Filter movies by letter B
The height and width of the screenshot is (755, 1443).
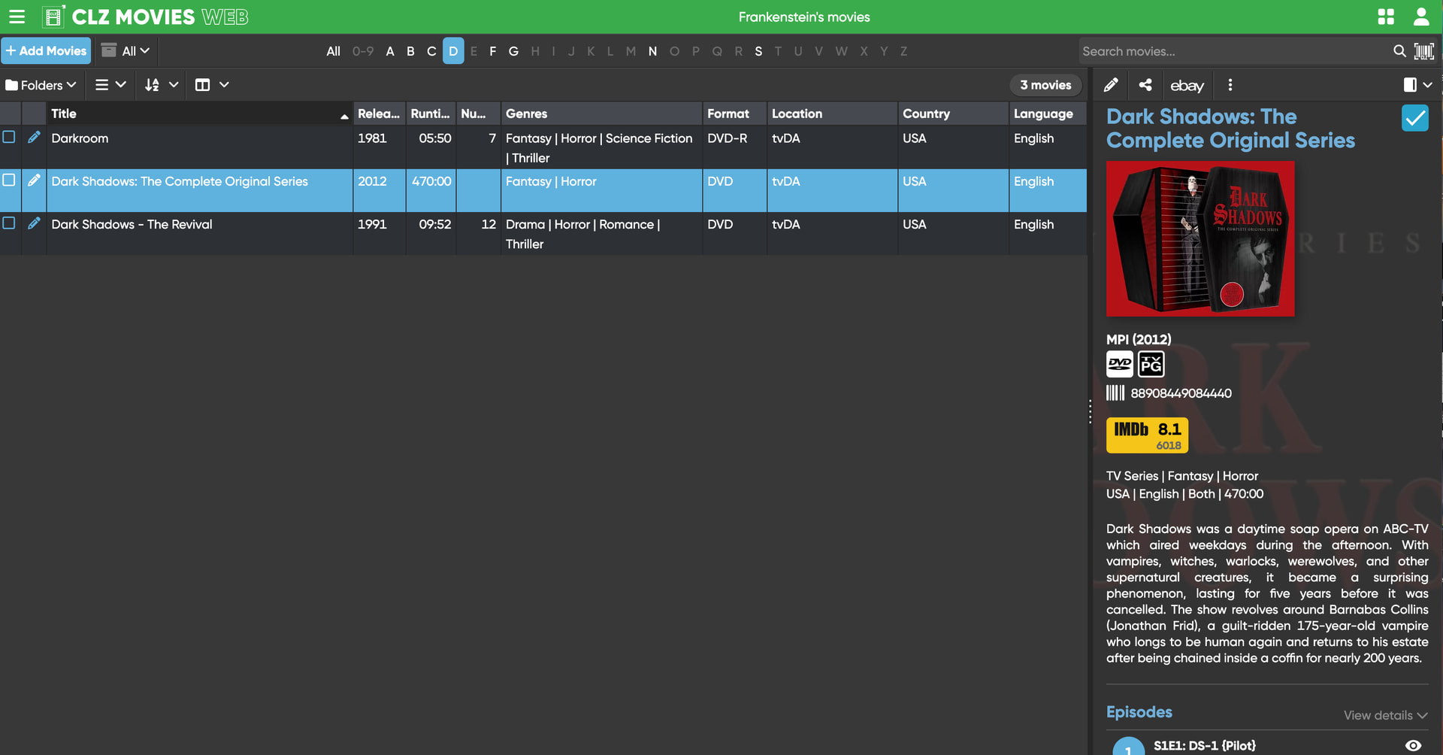[x=410, y=51]
